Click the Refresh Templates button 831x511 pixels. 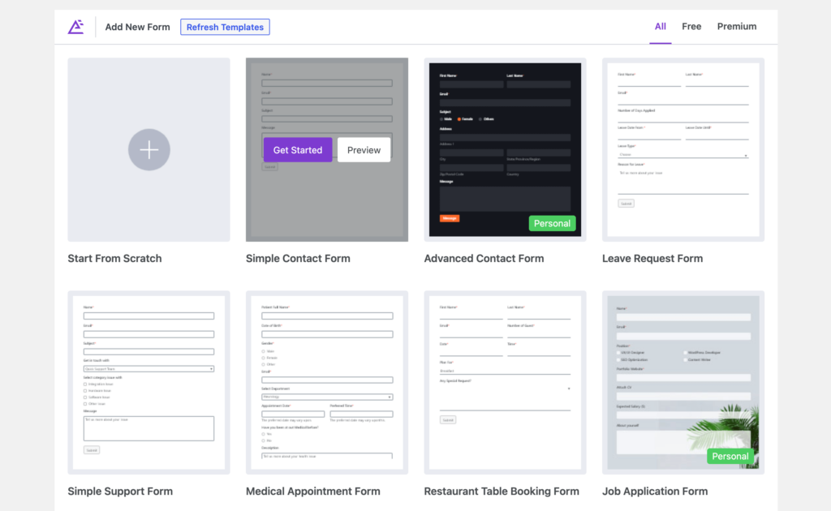[225, 27]
